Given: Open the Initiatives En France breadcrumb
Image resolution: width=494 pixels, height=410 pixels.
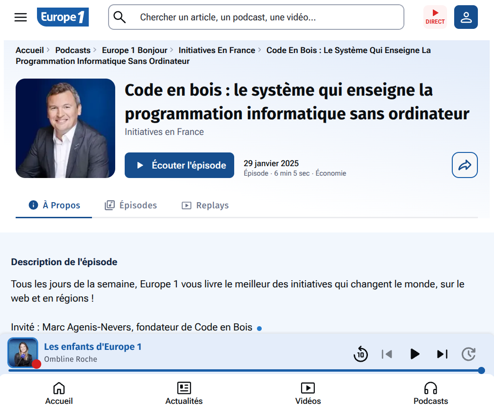Looking at the screenshot, I should click(x=217, y=50).
